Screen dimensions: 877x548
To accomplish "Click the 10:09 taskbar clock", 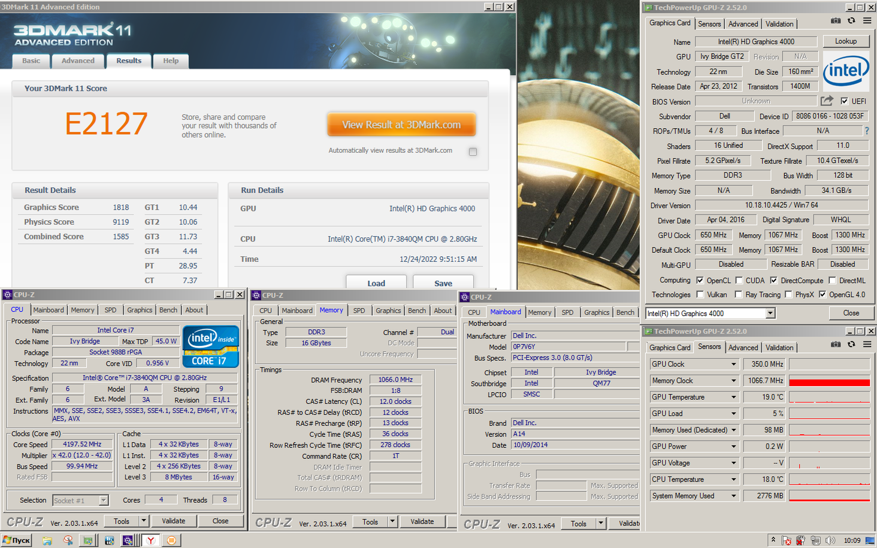I will [x=852, y=540].
